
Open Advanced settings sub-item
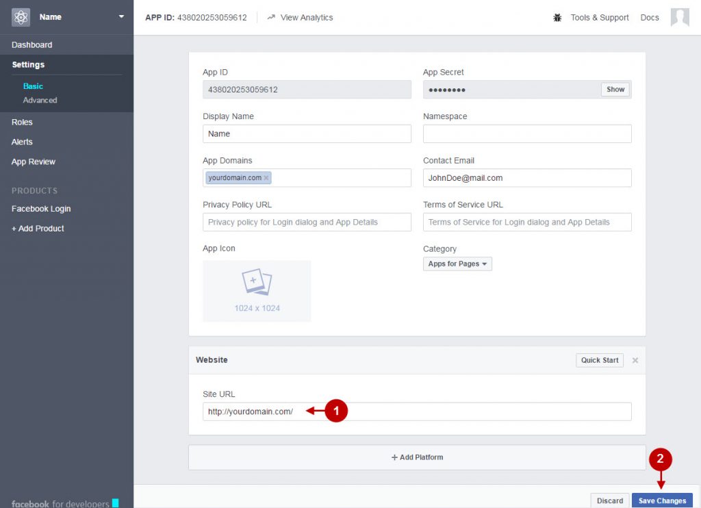click(x=40, y=100)
